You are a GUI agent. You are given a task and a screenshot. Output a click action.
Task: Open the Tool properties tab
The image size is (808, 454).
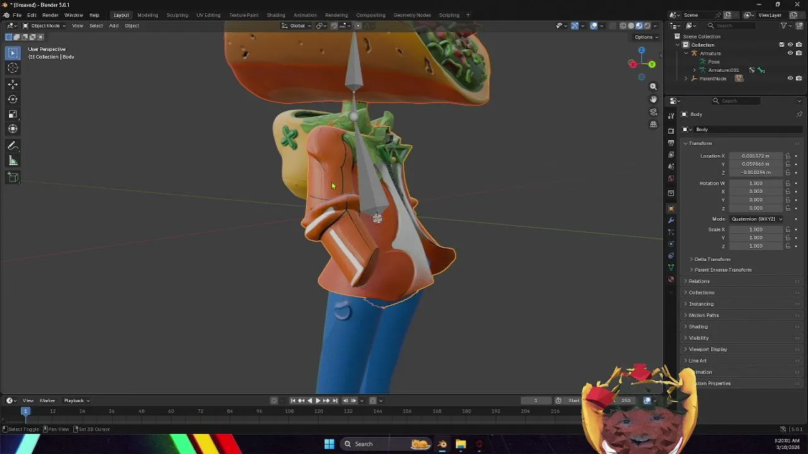click(x=671, y=115)
